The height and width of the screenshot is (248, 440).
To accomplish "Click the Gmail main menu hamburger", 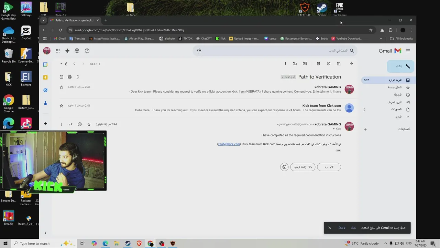I will [408, 51].
